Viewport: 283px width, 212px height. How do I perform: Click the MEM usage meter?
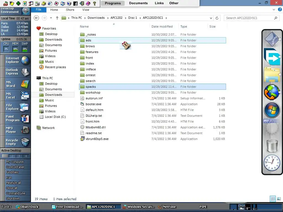(x=15, y=49)
